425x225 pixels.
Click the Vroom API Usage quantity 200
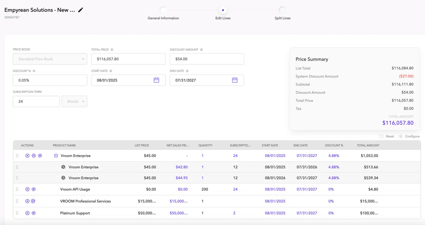click(x=205, y=189)
